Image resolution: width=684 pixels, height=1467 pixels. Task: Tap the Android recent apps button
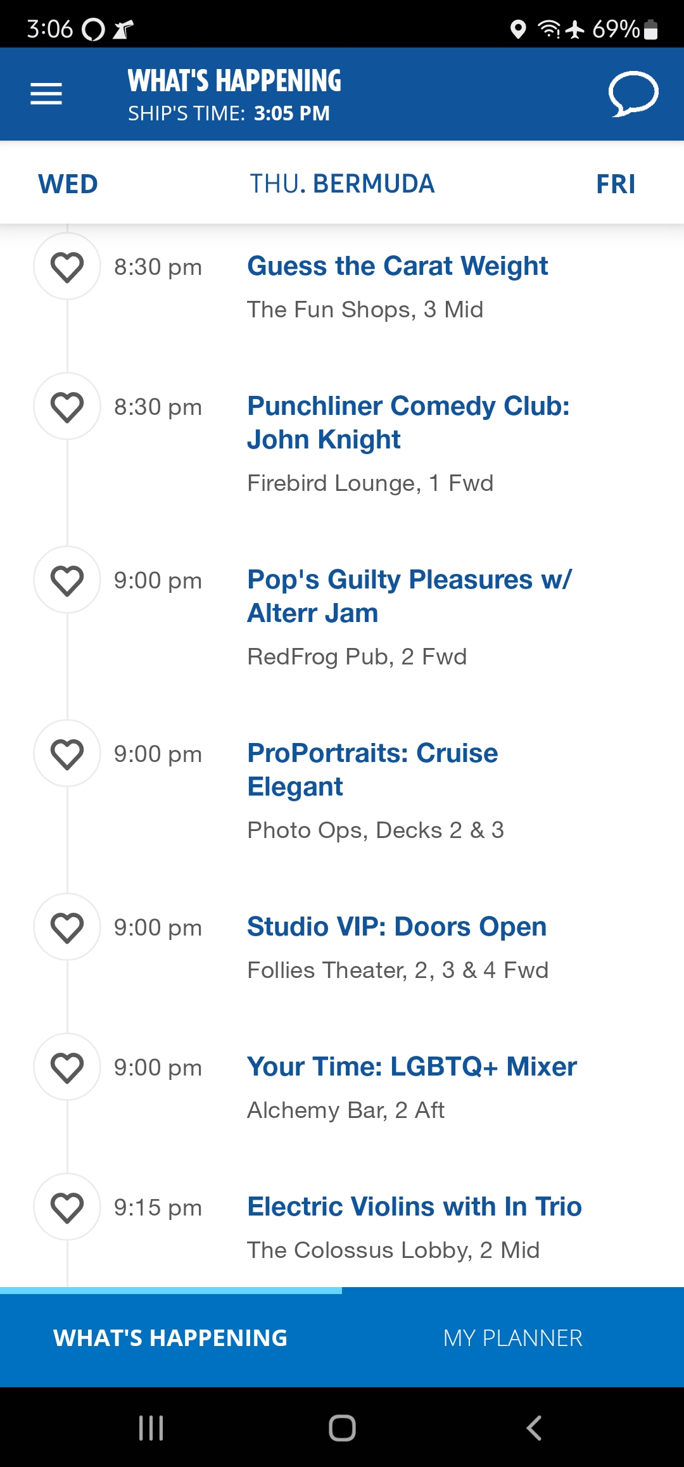pyautogui.click(x=151, y=1428)
